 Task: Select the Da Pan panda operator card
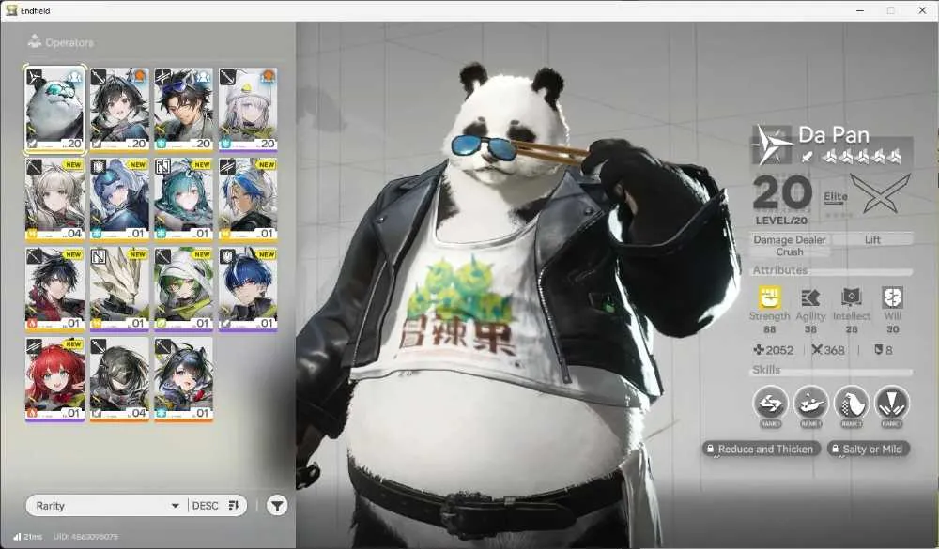[54, 110]
